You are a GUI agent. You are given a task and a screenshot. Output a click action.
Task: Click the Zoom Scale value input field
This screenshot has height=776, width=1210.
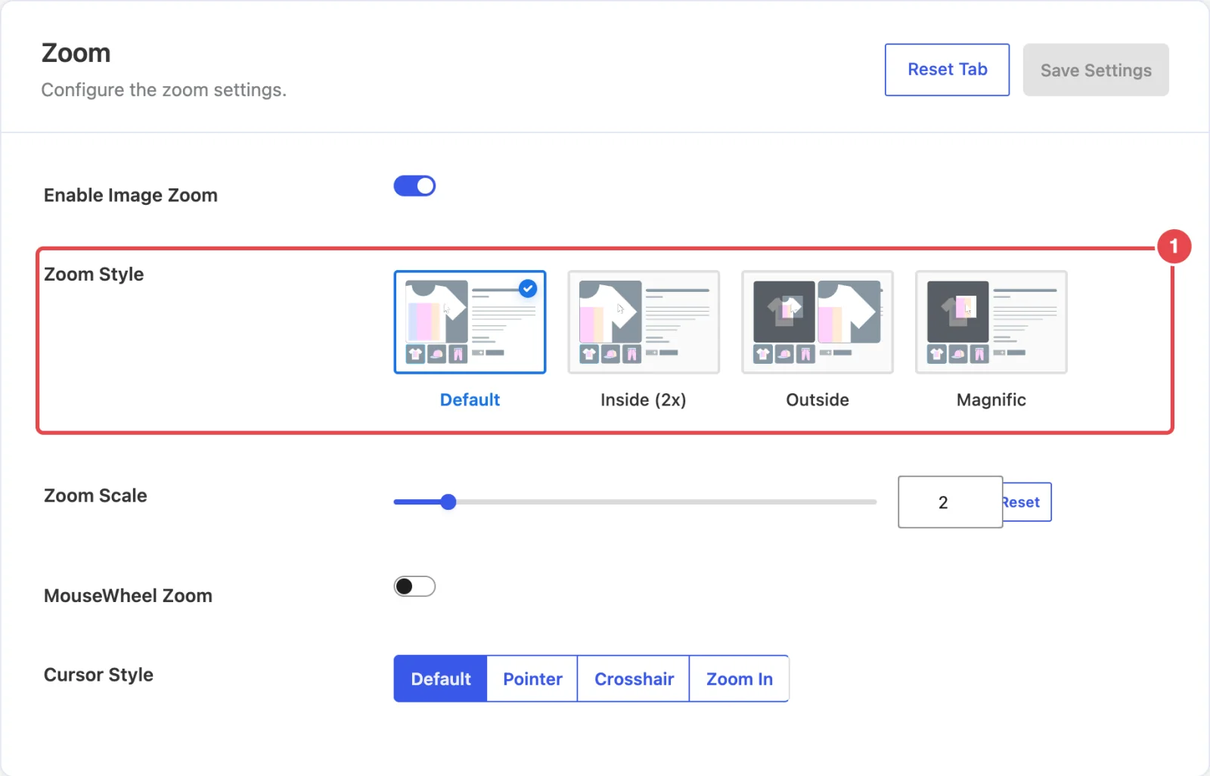[x=950, y=502]
